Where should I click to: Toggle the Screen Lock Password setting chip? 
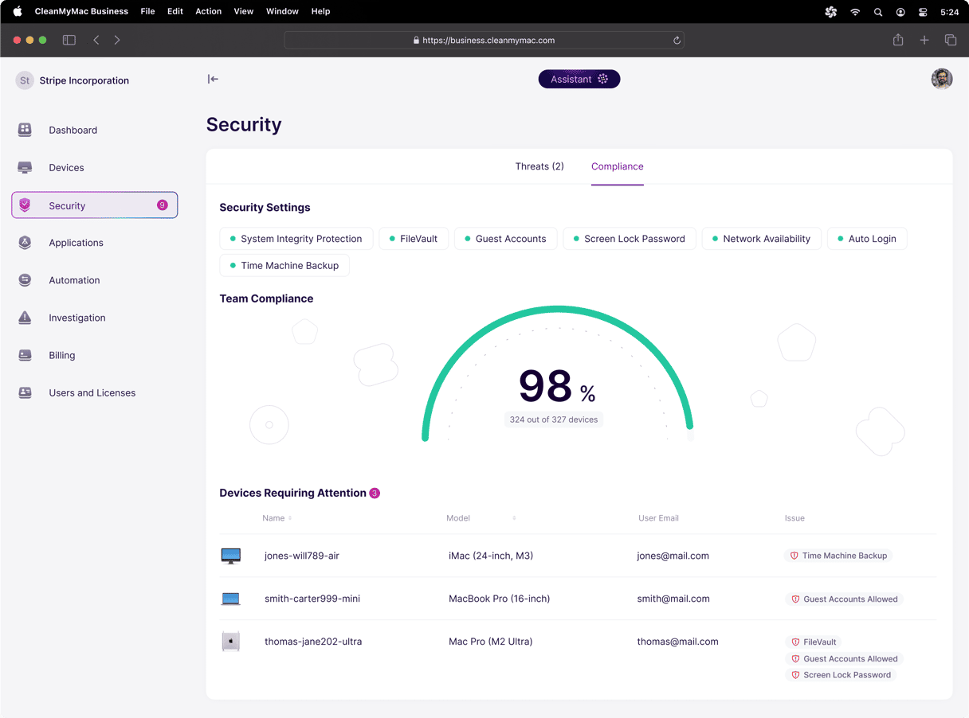(630, 239)
